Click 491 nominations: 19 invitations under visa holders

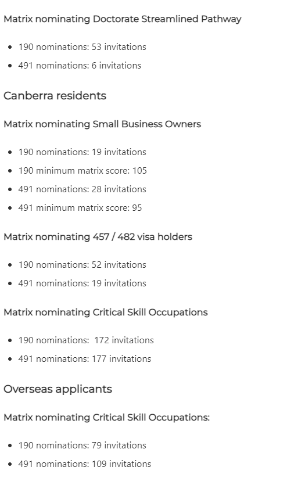[x=82, y=283]
